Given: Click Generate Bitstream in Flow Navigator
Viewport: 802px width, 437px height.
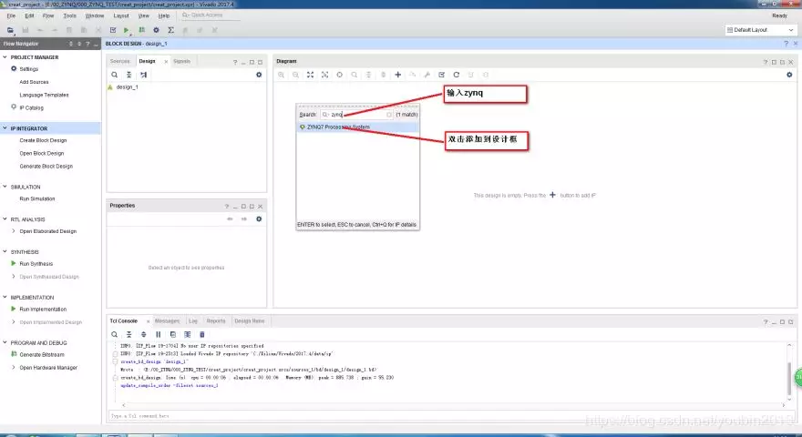Looking at the screenshot, I should [42, 354].
